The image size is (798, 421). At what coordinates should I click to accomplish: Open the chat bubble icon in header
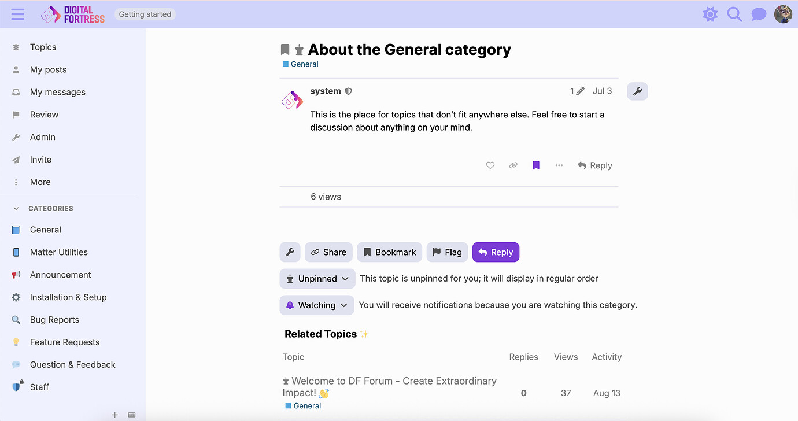(759, 14)
